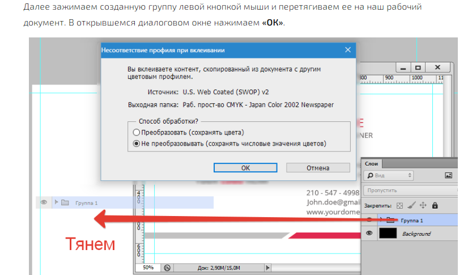Screen dimensions: 472x275
Task: Click the 50% zoom level field
Action: pos(148,267)
